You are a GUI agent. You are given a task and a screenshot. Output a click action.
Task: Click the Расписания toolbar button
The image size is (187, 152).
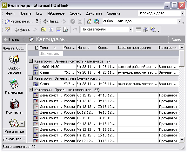coord(19,22)
